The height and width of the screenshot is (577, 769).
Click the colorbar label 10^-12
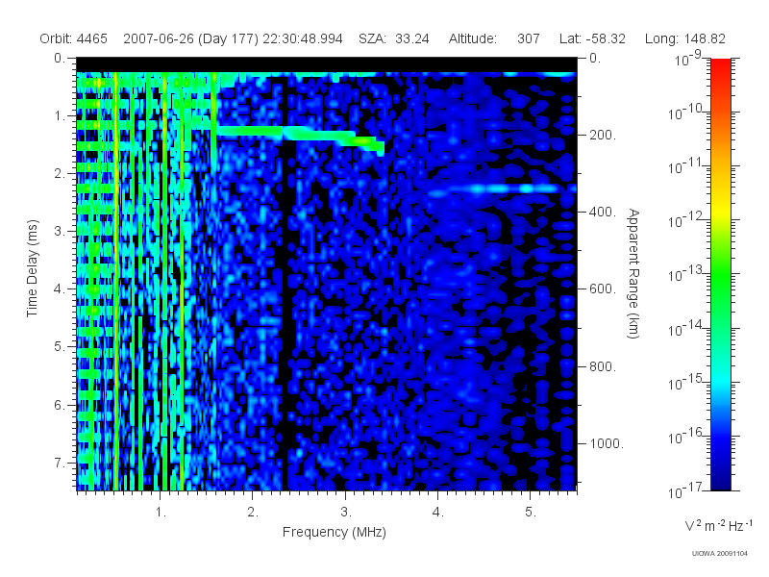(684, 219)
